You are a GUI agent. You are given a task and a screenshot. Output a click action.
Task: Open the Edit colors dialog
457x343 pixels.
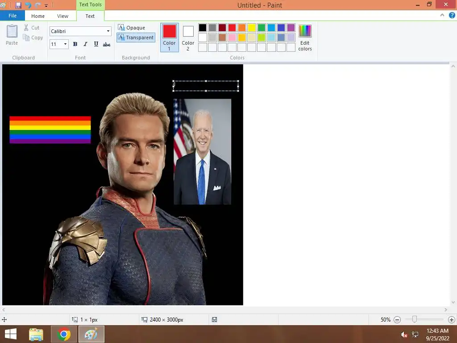click(x=305, y=38)
